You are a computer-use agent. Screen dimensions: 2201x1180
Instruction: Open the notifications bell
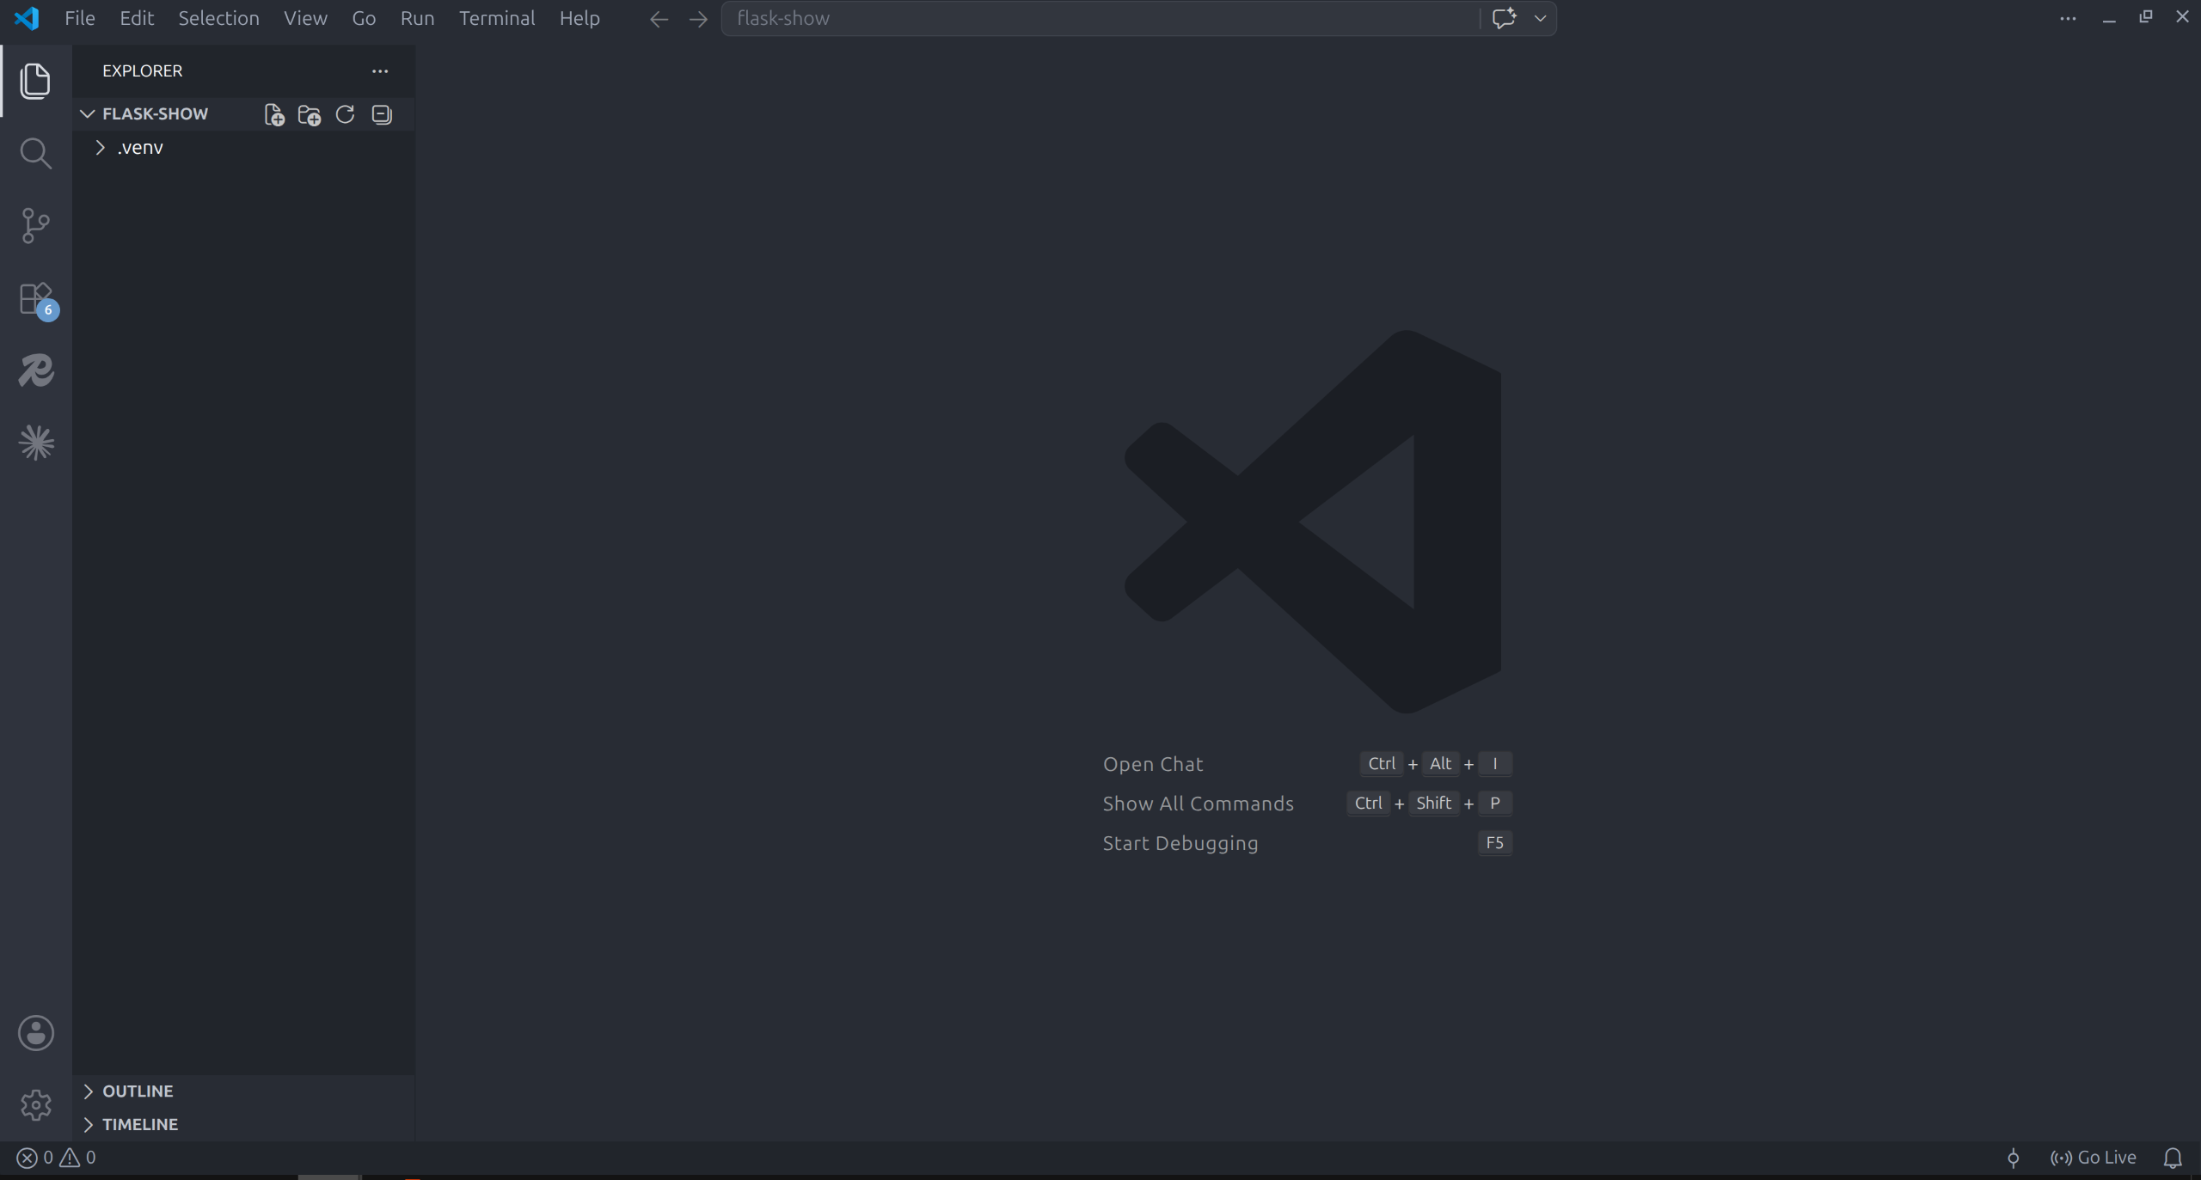point(2173,1158)
